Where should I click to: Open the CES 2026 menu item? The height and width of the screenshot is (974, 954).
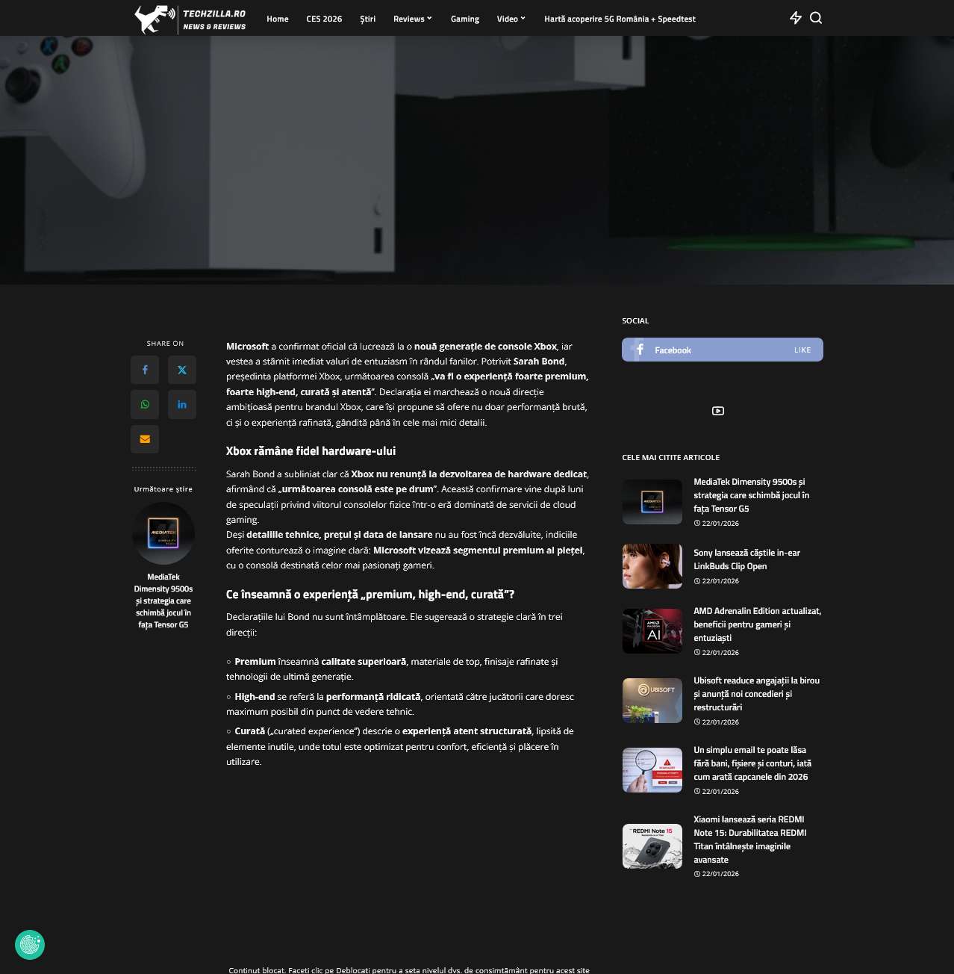[324, 19]
